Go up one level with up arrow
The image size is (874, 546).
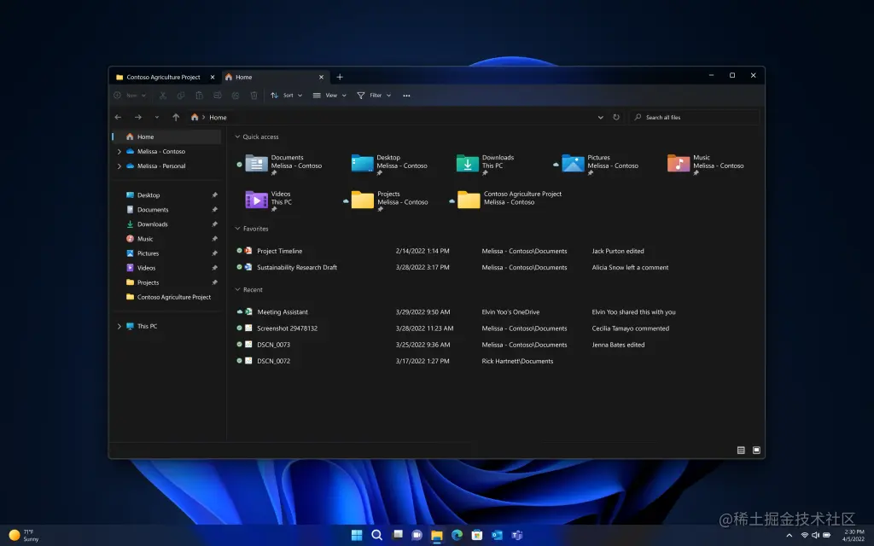(x=176, y=117)
